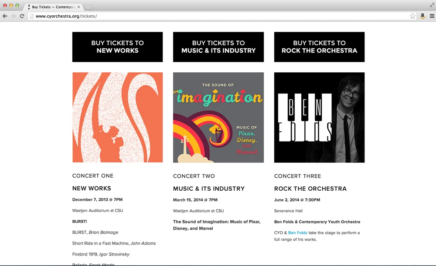Click Short Ride in a Fast Machine line
Viewport: 436px width, 266px height.
(114, 243)
